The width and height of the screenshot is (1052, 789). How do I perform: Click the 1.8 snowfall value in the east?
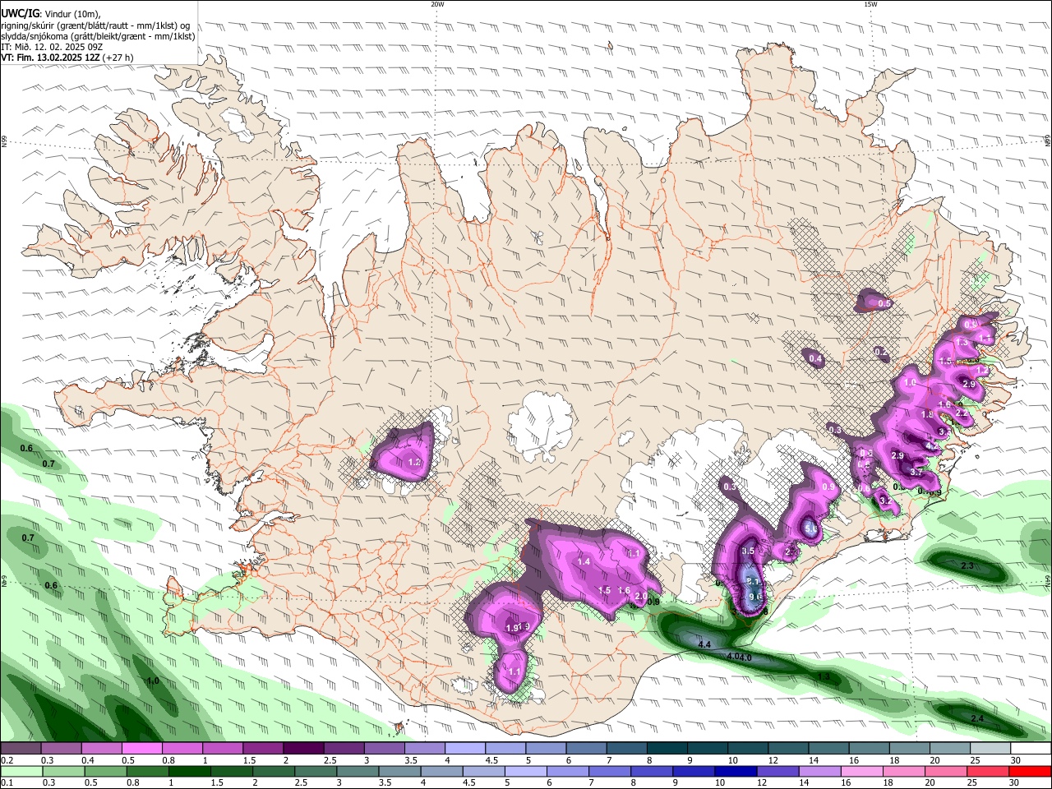[927, 415]
